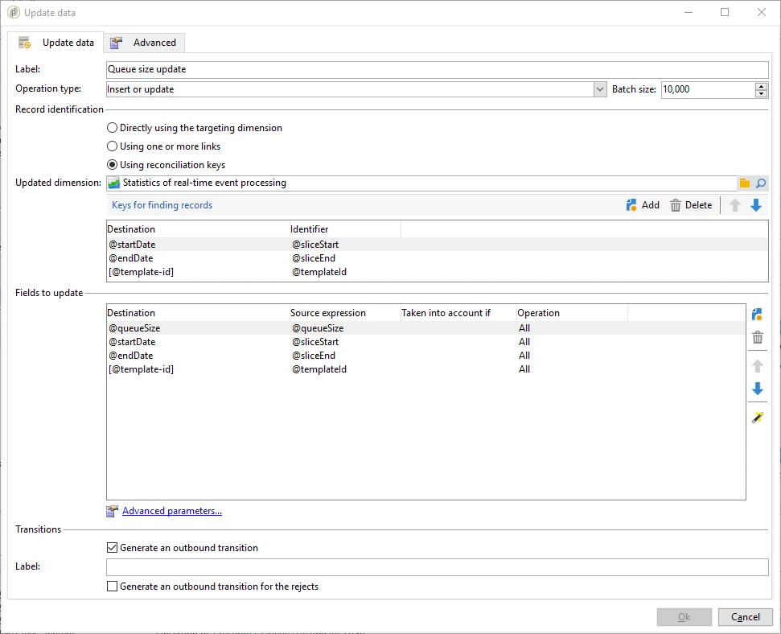Click the Cancel button
This screenshot has width=781, height=634.
tap(745, 617)
